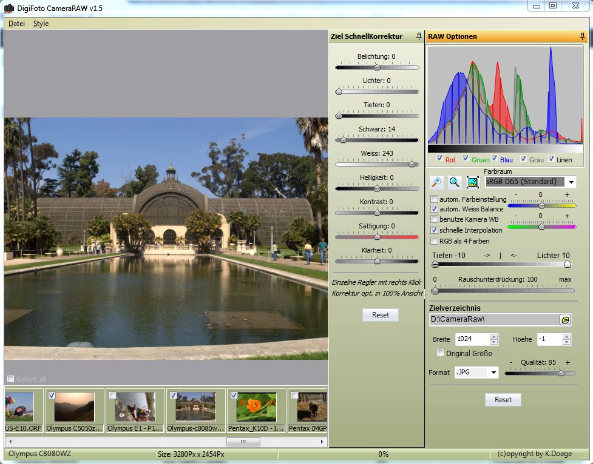
Task: Open the Style menu
Action: tap(41, 24)
